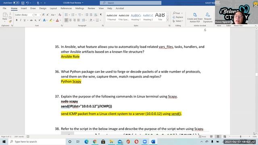Click the Find button
Viewport: 258px width, 145px height.
[x=177, y=13]
